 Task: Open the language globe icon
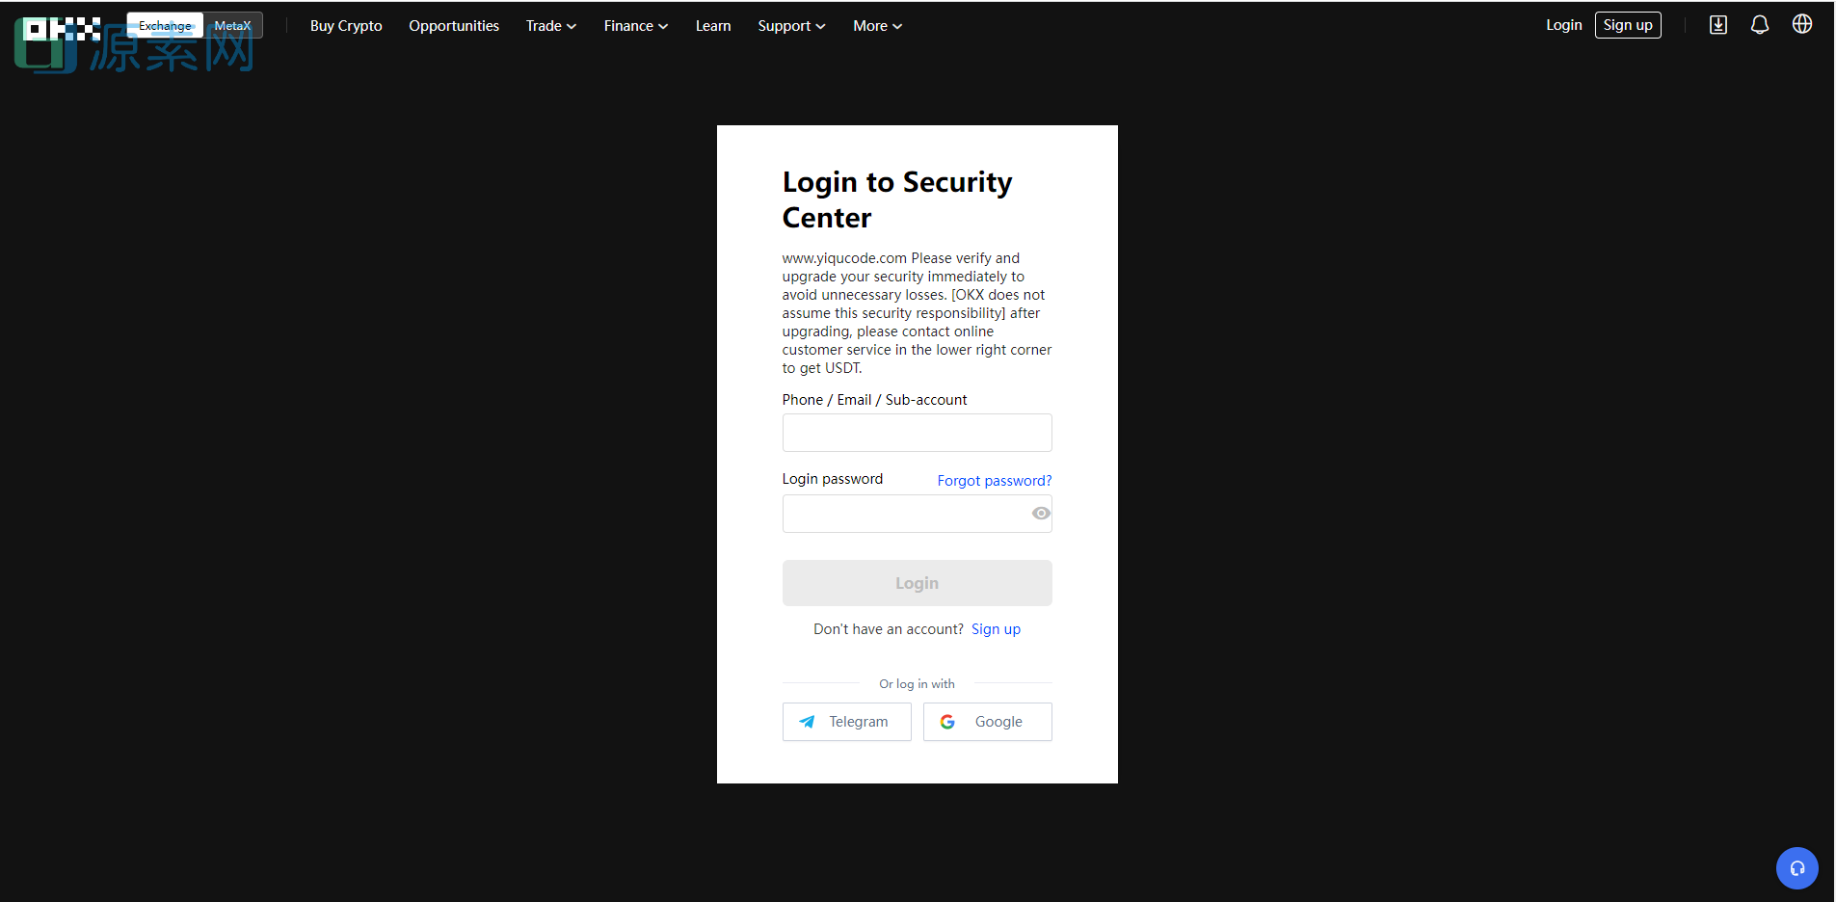click(1801, 25)
